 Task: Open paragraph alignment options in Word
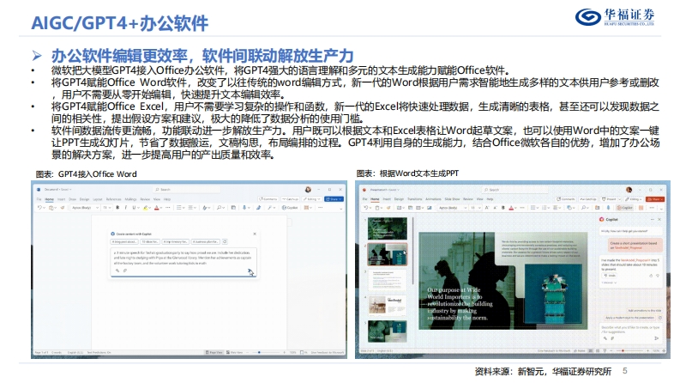[x=191, y=208]
